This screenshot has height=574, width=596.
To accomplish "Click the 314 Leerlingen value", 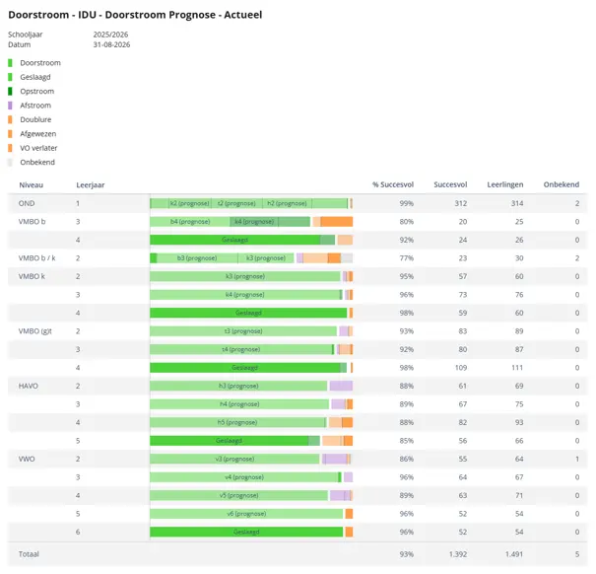I will [x=517, y=203].
